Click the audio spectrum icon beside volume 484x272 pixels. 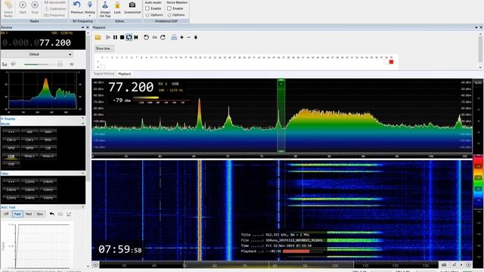(5, 64)
